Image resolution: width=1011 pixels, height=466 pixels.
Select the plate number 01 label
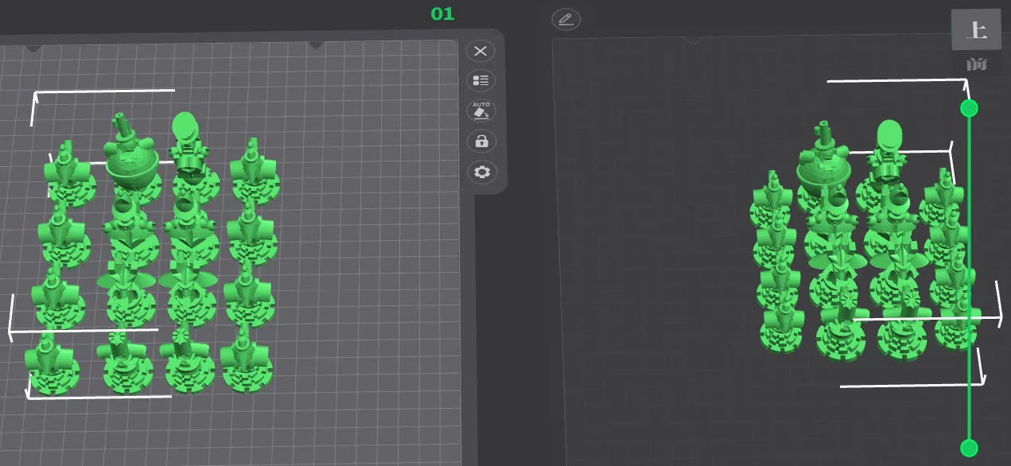(442, 14)
